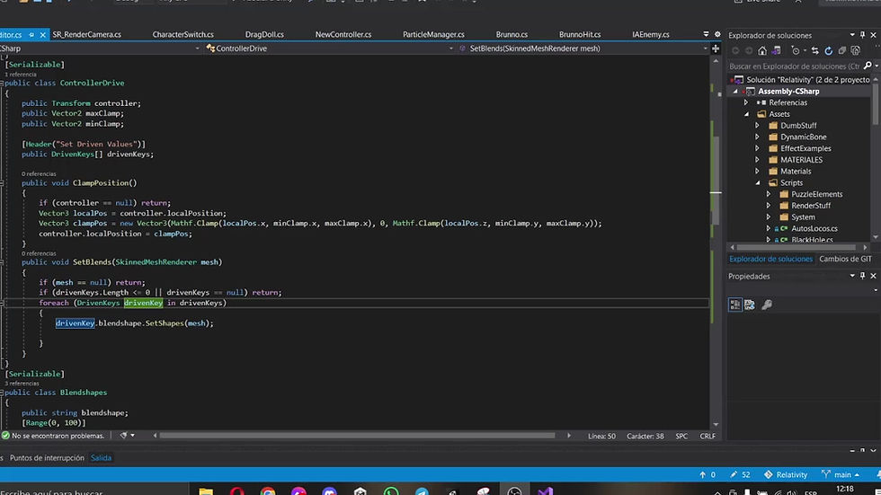Expand the DumbStuff folder
Viewport: 881px width, 495px height.
tap(757, 126)
